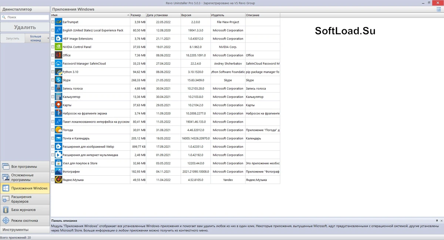The height and width of the screenshot is (240, 444).
Task: Click the Yandex publisher cell
Action: click(x=228, y=180)
